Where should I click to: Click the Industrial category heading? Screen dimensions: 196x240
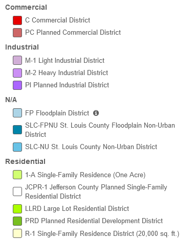22,47
